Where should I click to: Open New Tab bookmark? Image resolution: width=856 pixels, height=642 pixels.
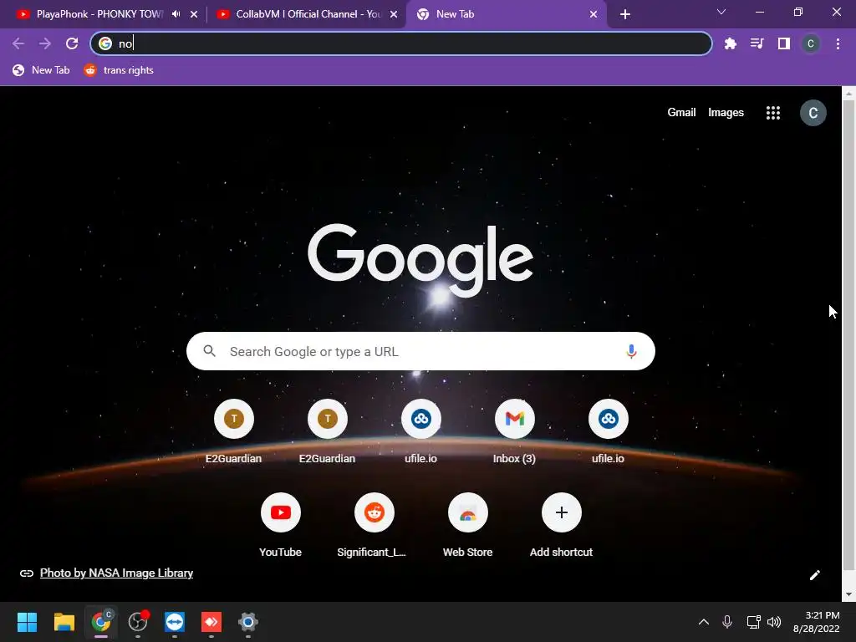tap(42, 70)
